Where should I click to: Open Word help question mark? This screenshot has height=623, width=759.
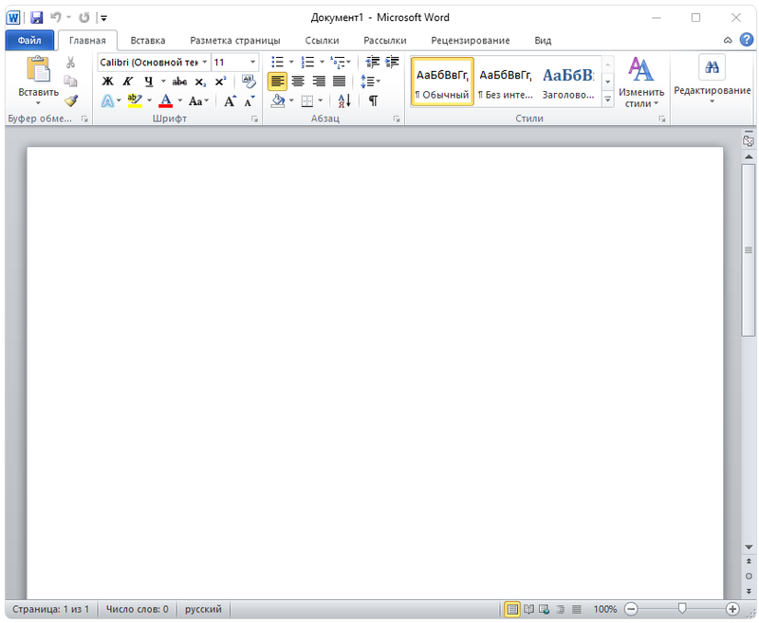click(x=747, y=40)
